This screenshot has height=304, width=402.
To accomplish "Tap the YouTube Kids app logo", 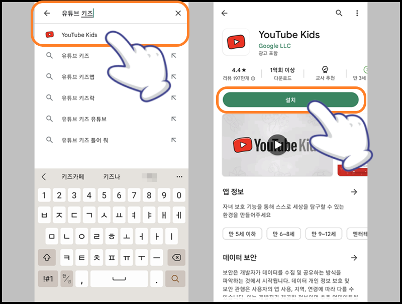I will [236, 42].
